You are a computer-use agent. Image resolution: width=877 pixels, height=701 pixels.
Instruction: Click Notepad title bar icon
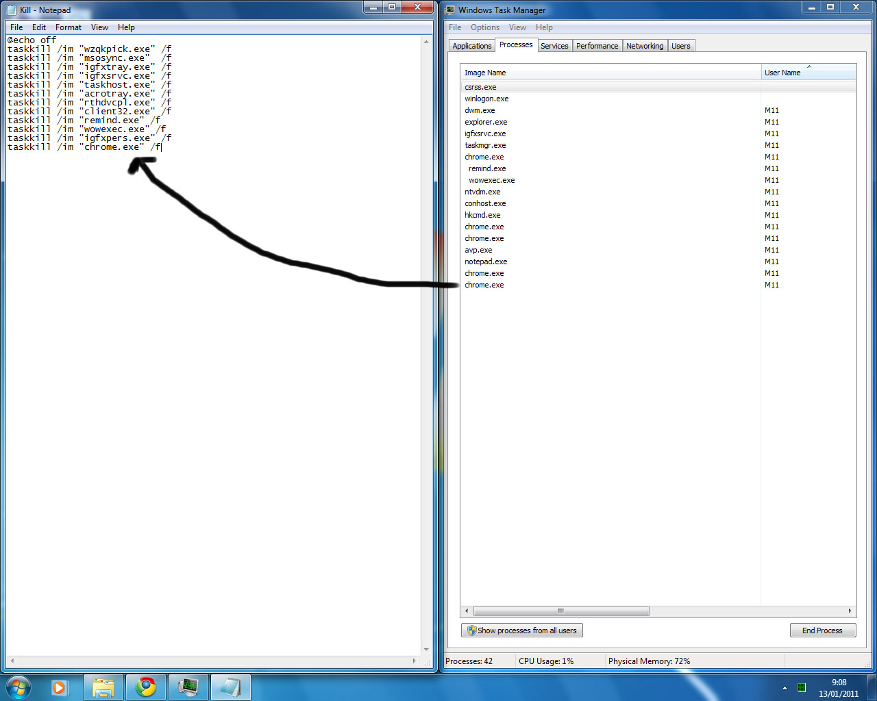click(11, 10)
